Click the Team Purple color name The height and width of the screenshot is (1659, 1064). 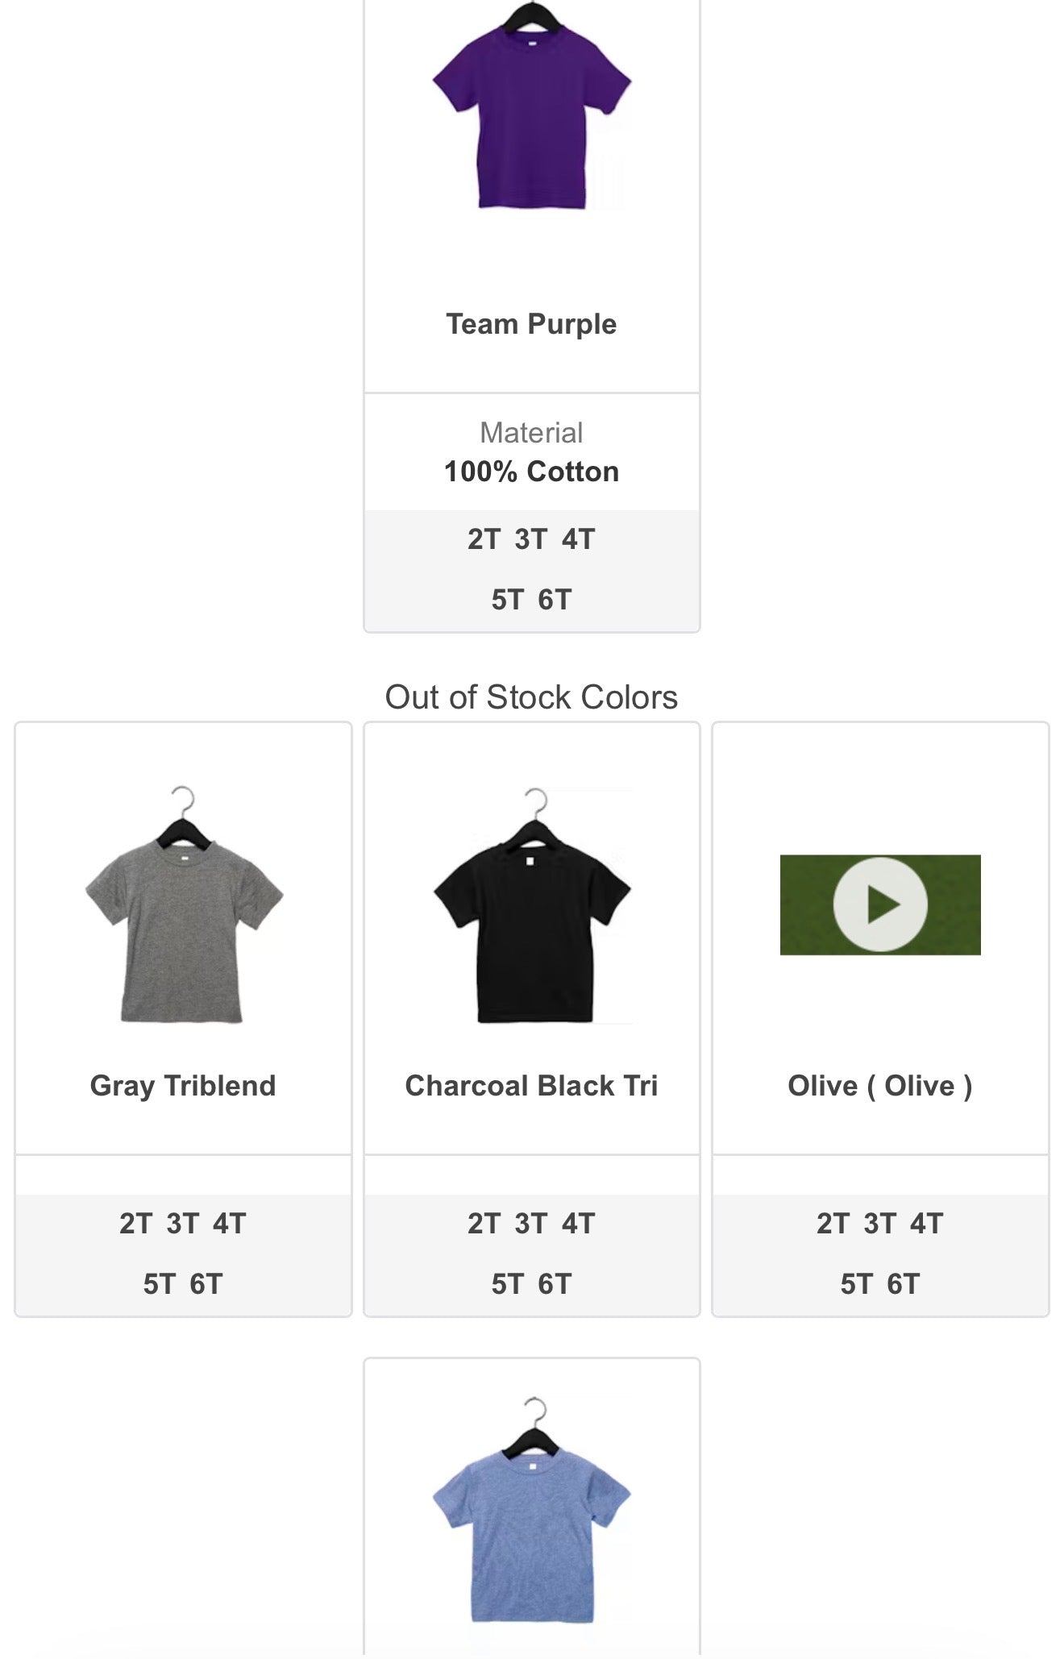[x=531, y=324]
